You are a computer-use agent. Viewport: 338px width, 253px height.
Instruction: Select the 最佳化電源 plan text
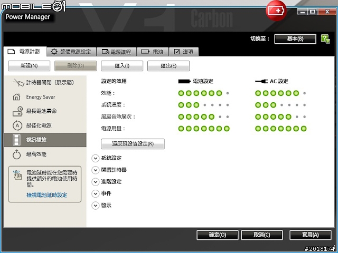[39, 125]
